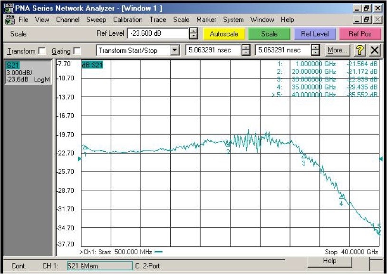The height and width of the screenshot is (274, 387).
Task: Open the Marker menu
Action: coord(206,20)
